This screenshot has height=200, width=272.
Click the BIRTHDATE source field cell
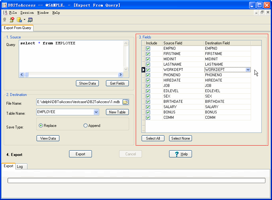click(x=183, y=102)
